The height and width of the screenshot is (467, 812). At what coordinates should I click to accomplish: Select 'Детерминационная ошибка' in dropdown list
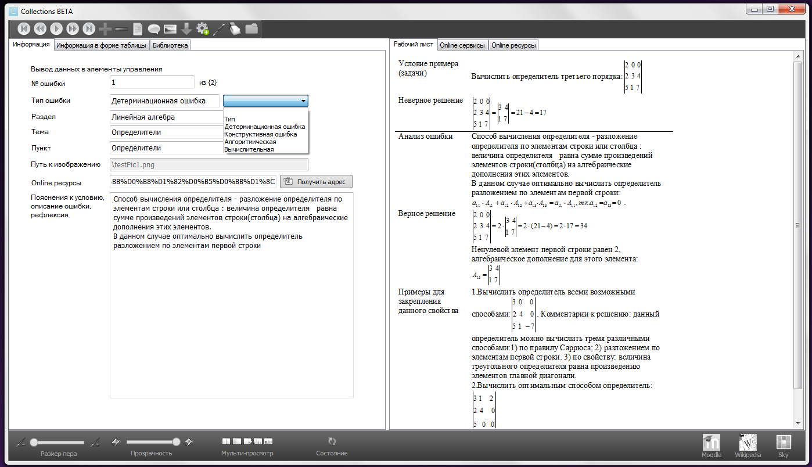[x=265, y=127]
